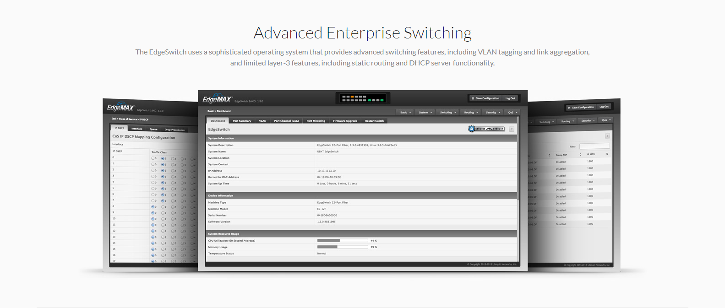Click the Filter input field in right window

(594, 146)
